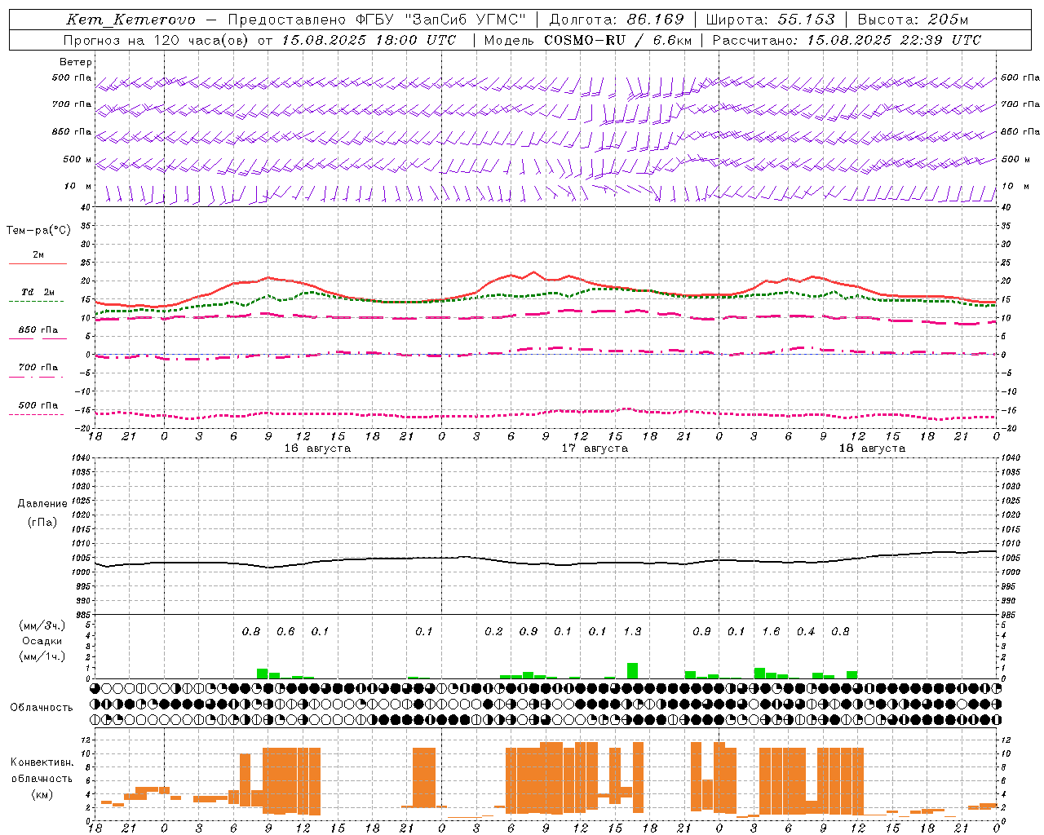Select the 'Td 2м' dew point legend label
This screenshot has width=1044, height=835.
point(38,292)
